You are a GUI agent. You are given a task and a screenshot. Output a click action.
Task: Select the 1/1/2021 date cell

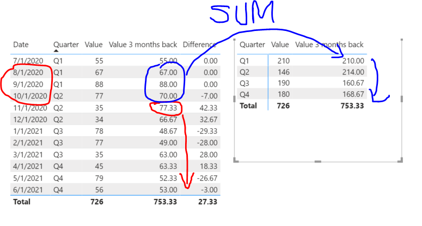click(28, 131)
